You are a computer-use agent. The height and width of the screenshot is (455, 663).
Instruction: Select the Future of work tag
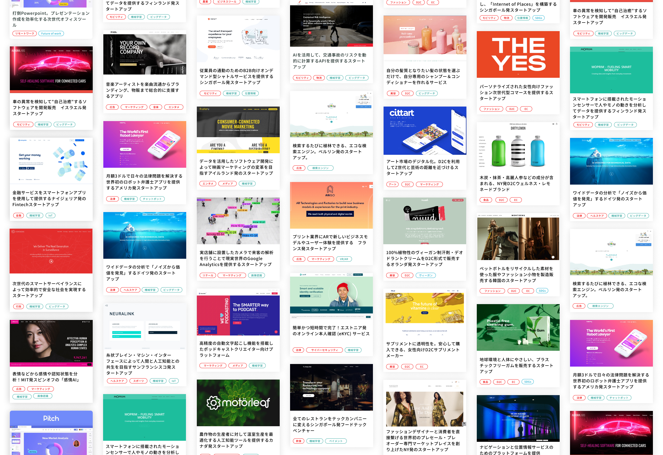pyautogui.click(x=51, y=33)
